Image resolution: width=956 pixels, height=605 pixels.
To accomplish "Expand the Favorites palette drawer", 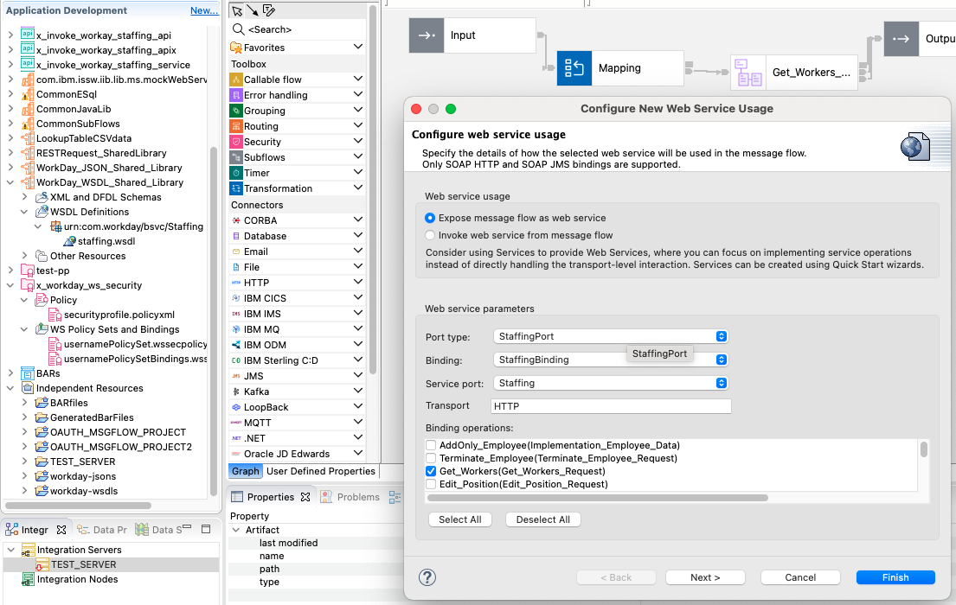I will pyautogui.click(x=358, y=47).
